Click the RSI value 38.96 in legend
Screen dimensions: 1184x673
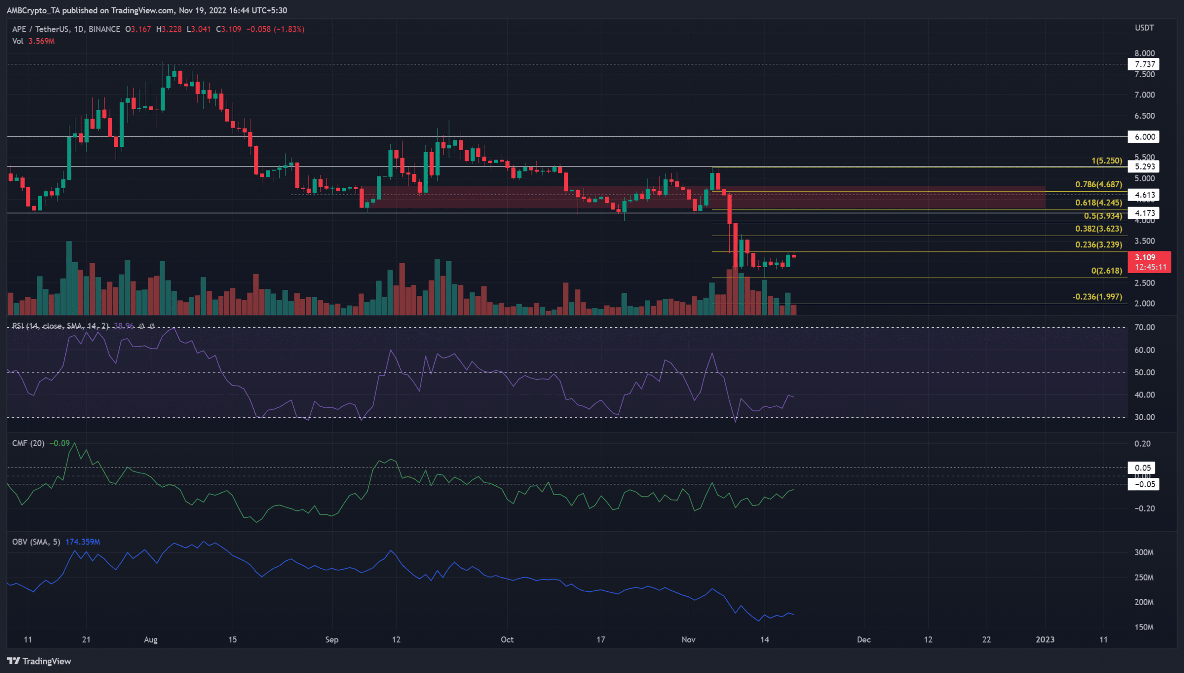(x=124, y=326)
